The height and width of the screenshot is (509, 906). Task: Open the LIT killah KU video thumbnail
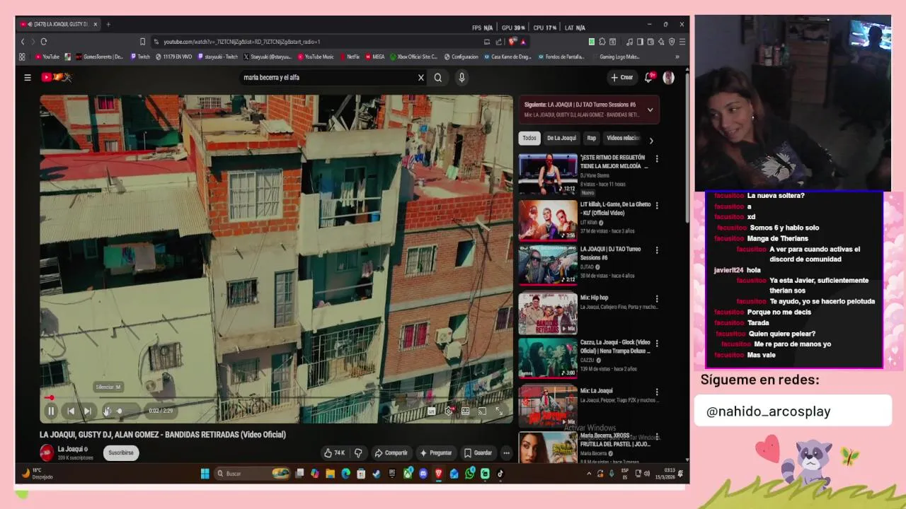pos(548,221)
